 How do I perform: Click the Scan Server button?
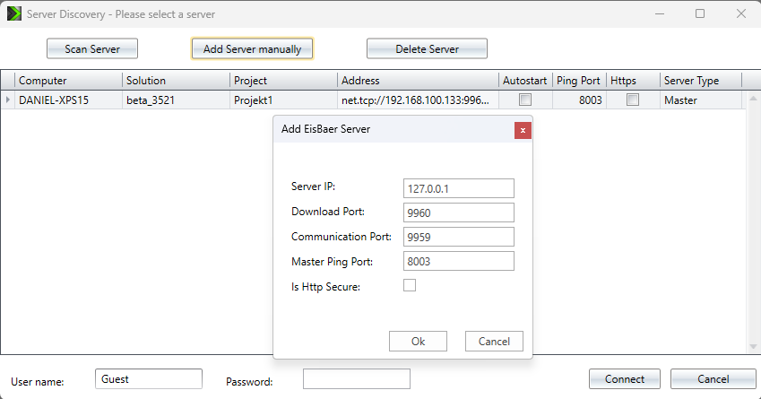pyautogui.click(x=92, y=48)
